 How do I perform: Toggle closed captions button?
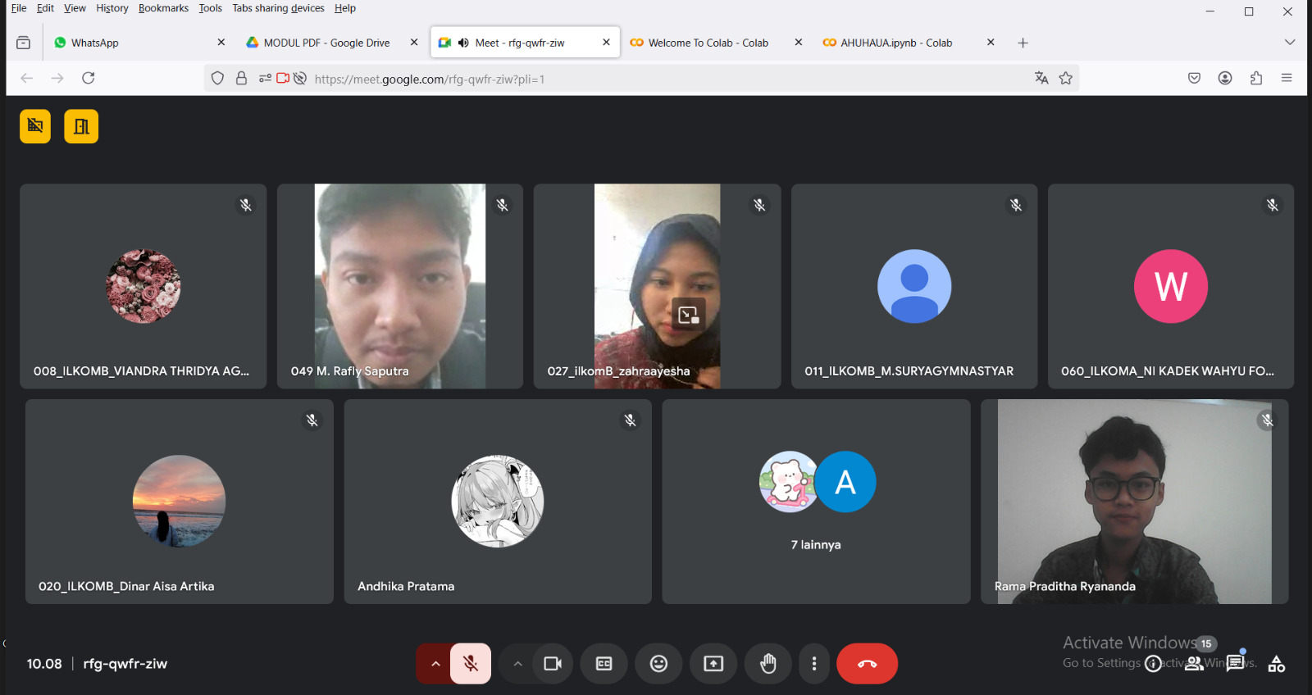(x=604, y=664)
